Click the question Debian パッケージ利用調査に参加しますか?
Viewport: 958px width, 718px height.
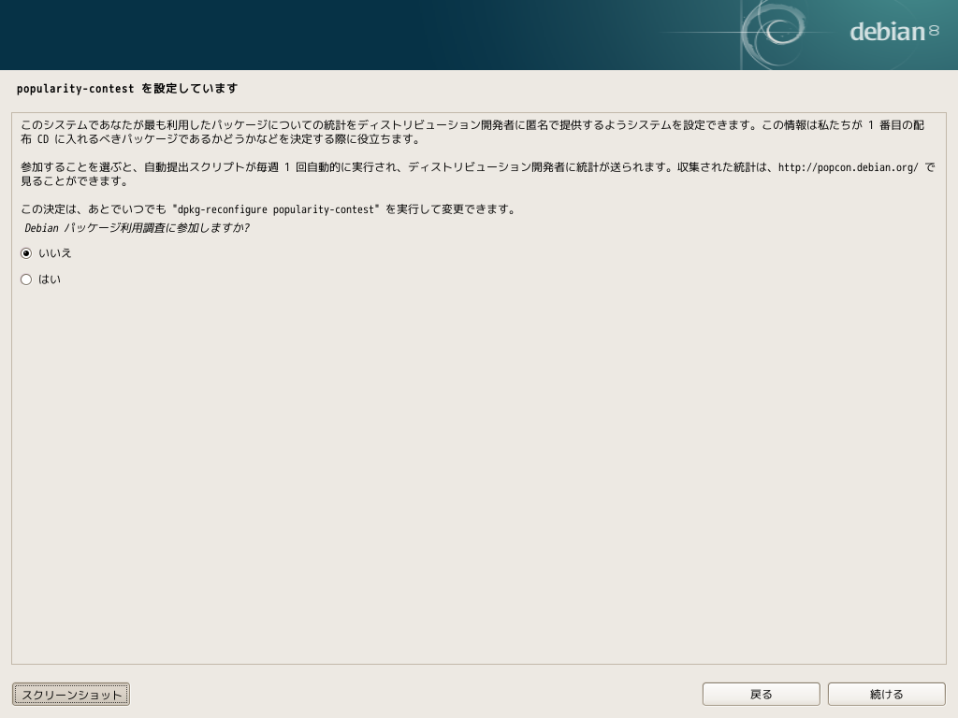click(137, 228)
